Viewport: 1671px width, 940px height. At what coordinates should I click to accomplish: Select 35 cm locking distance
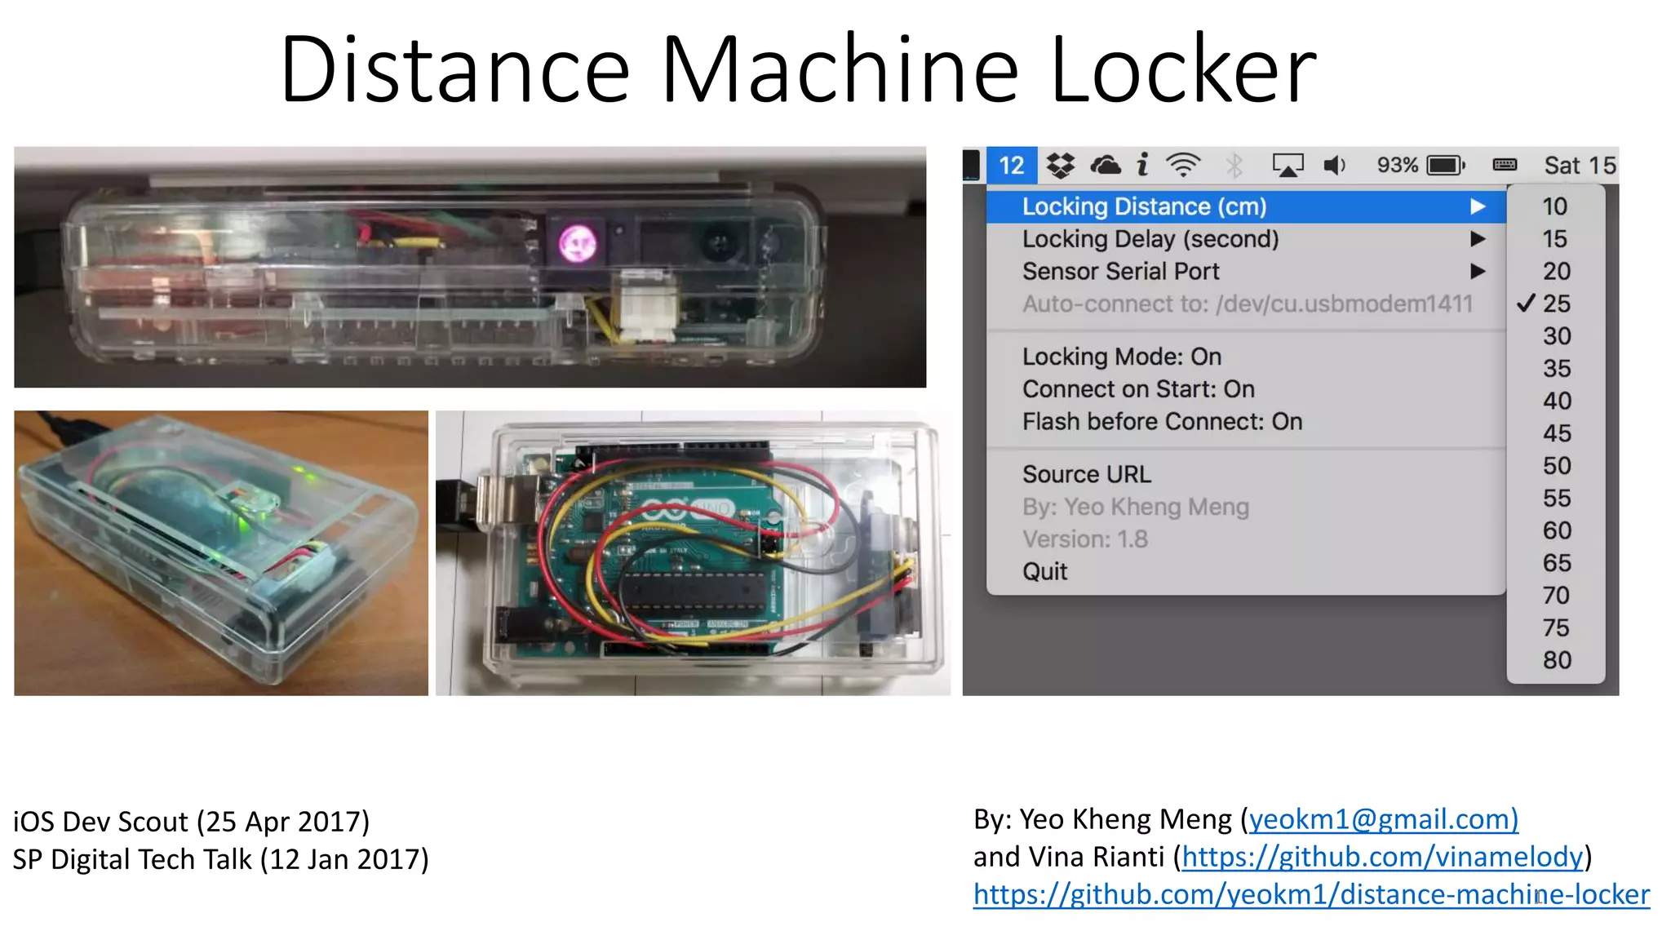coord(1556,369)
